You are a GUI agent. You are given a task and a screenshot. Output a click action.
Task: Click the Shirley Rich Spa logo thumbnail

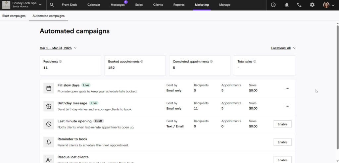click(6, 5)
